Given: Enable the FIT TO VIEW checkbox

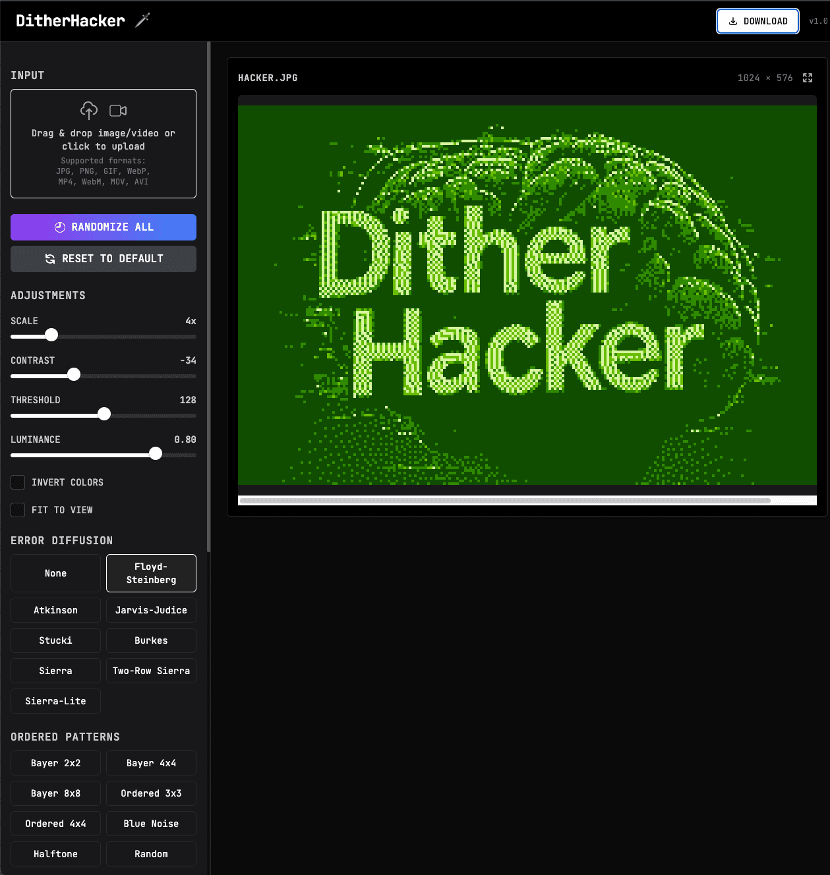Looking at the screenshot, I should click(x=18, y=509).
